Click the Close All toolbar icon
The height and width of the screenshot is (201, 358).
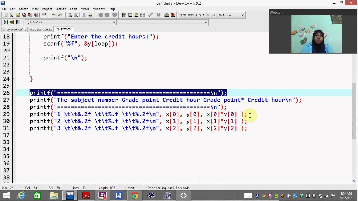[36, 15]
